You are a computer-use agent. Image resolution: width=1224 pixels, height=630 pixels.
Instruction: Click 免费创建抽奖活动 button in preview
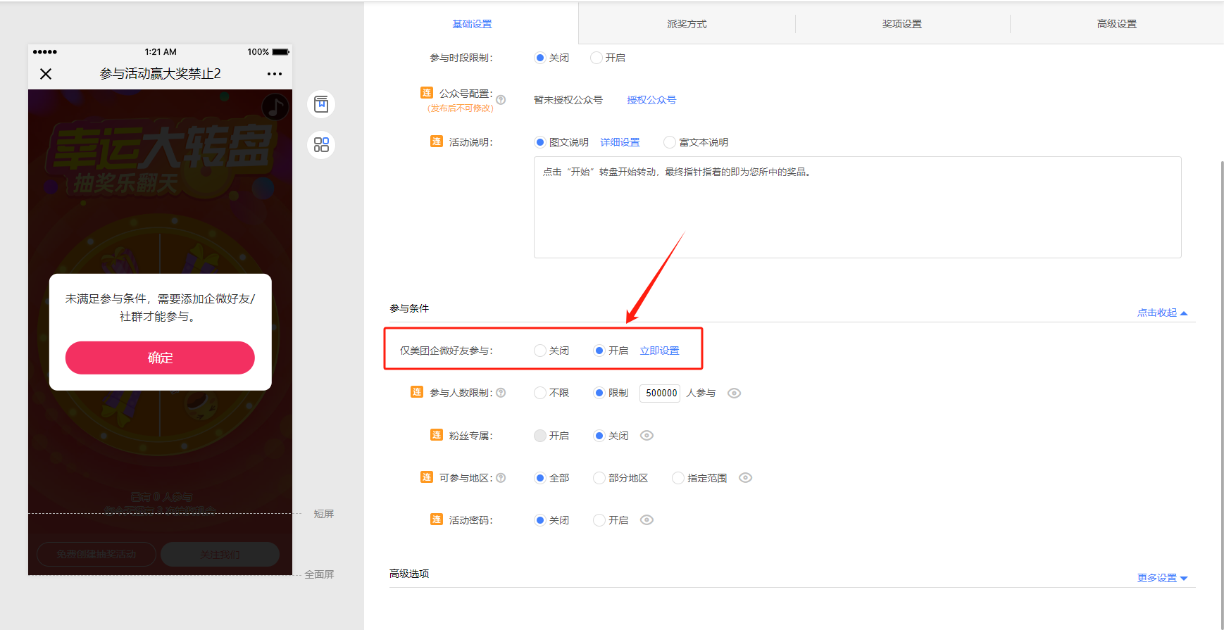(x=96, y=554)
